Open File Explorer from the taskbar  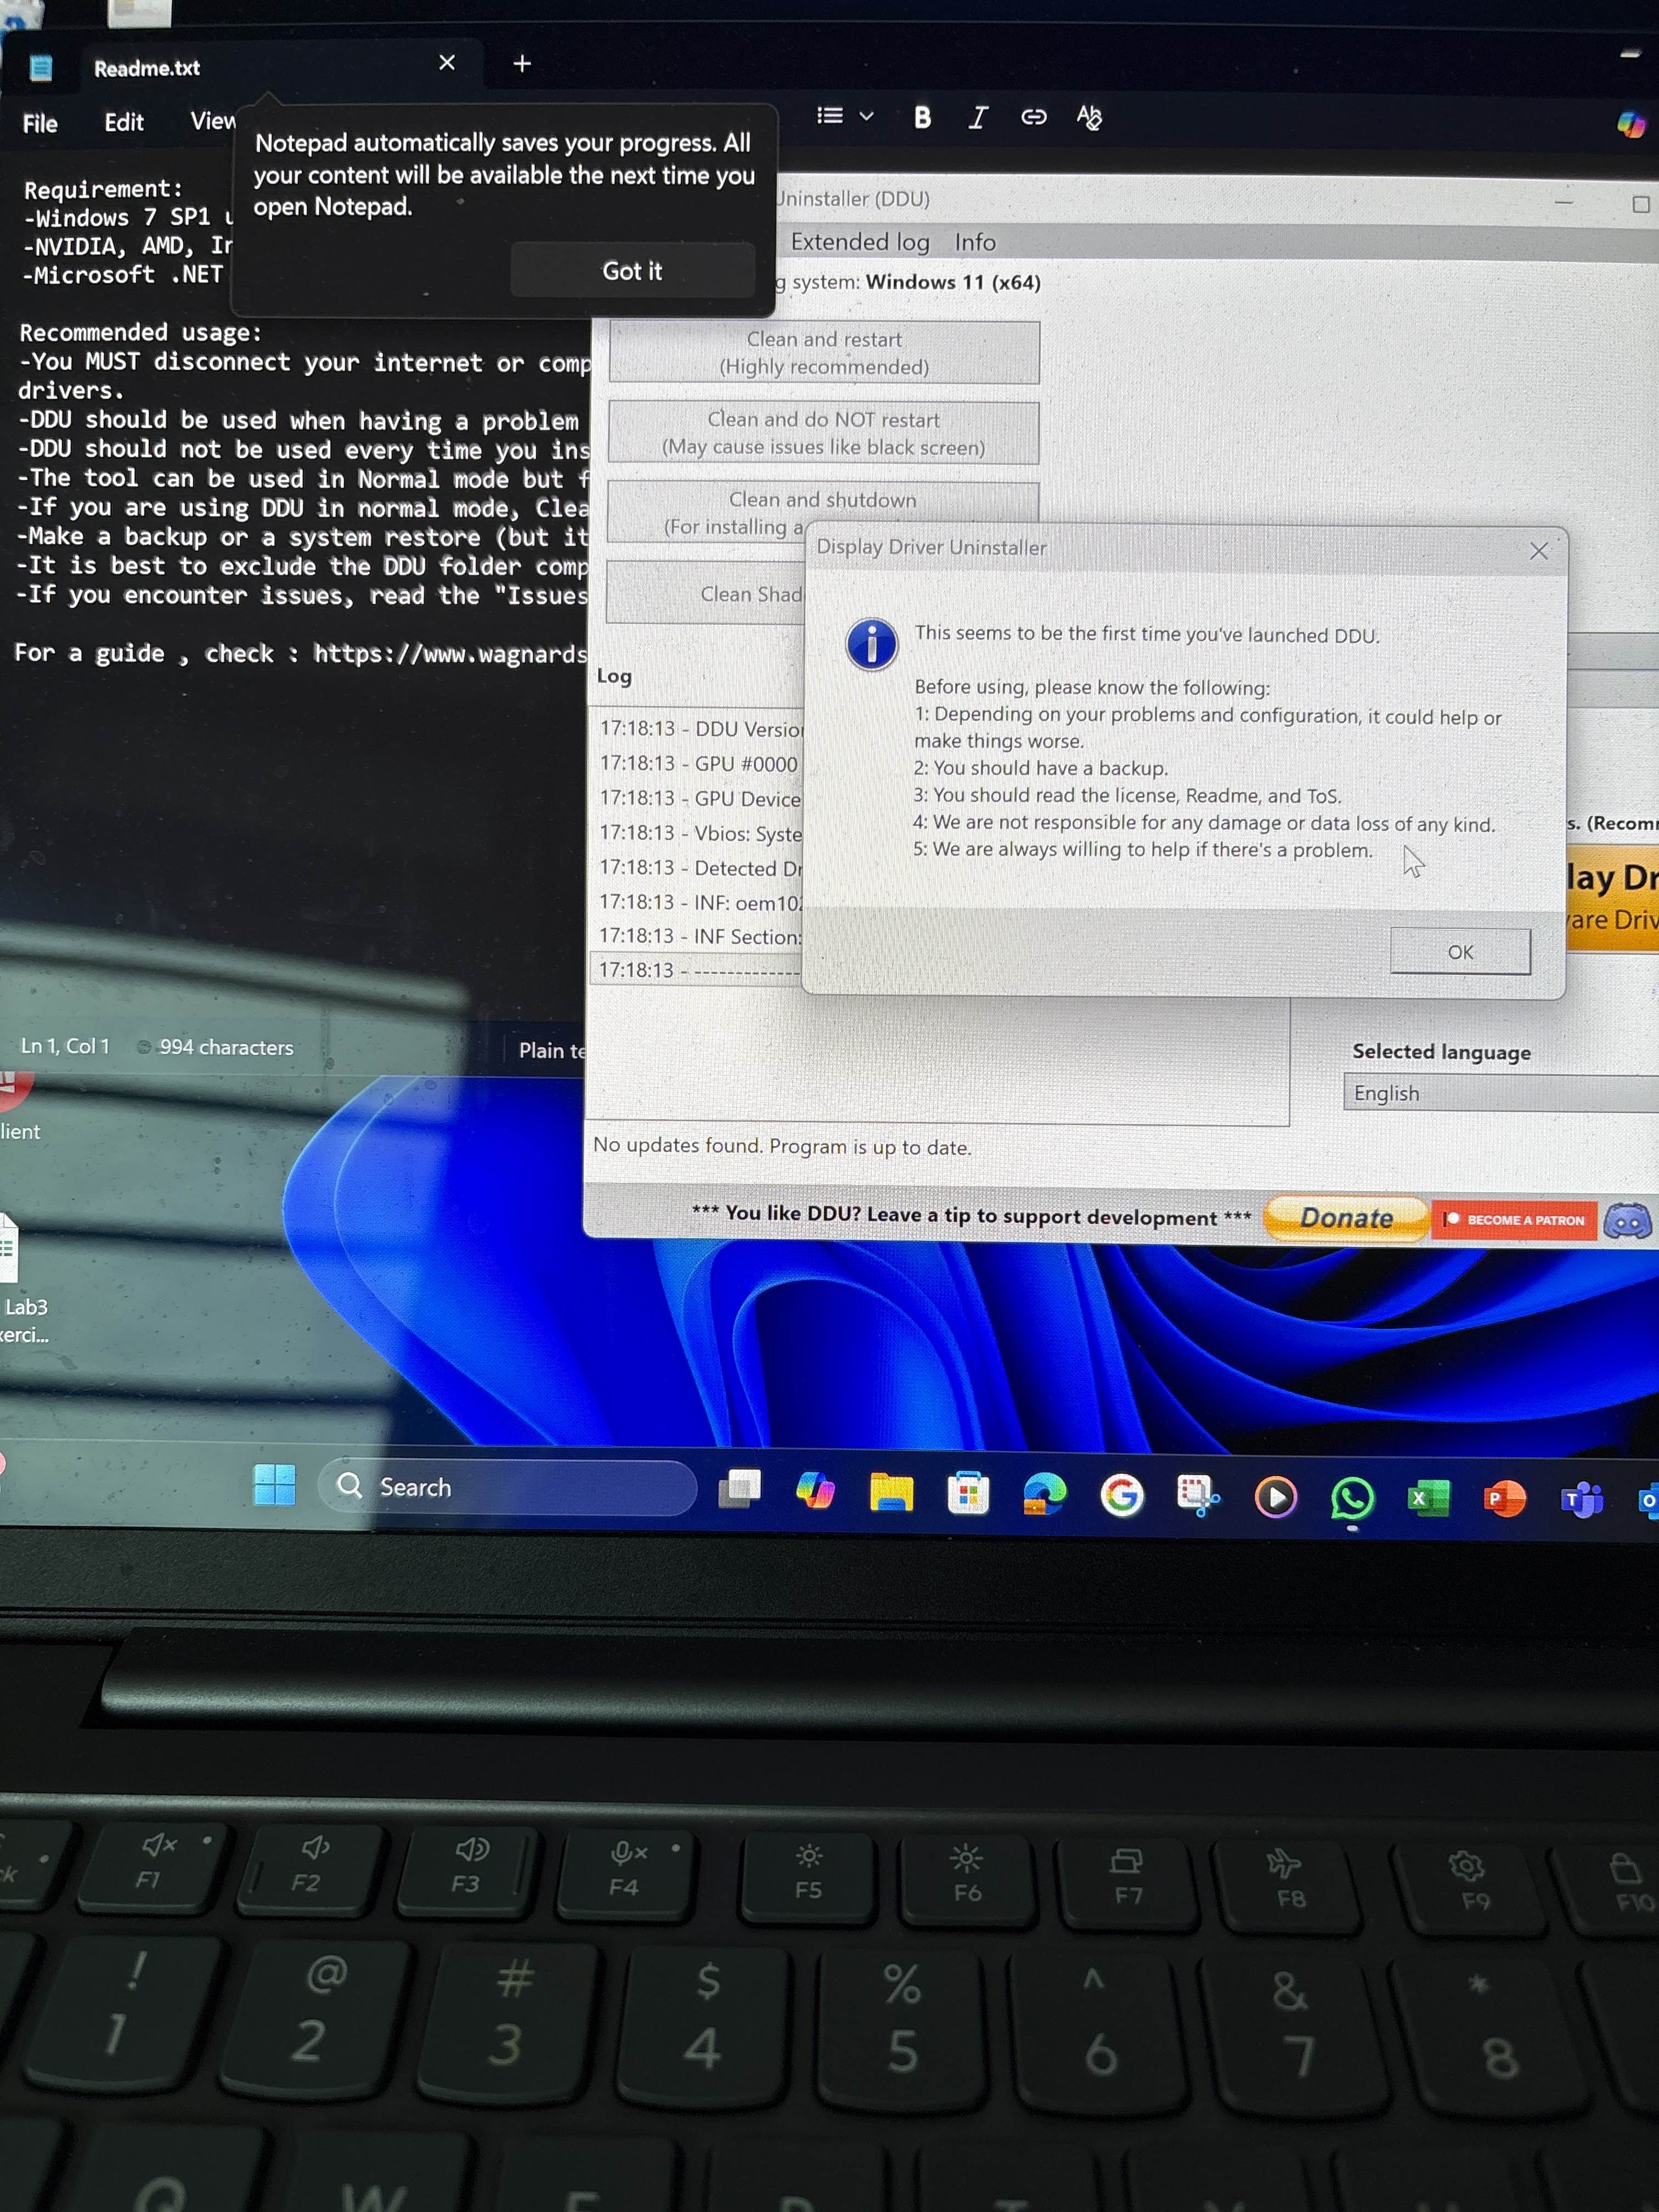(891, 1493)
